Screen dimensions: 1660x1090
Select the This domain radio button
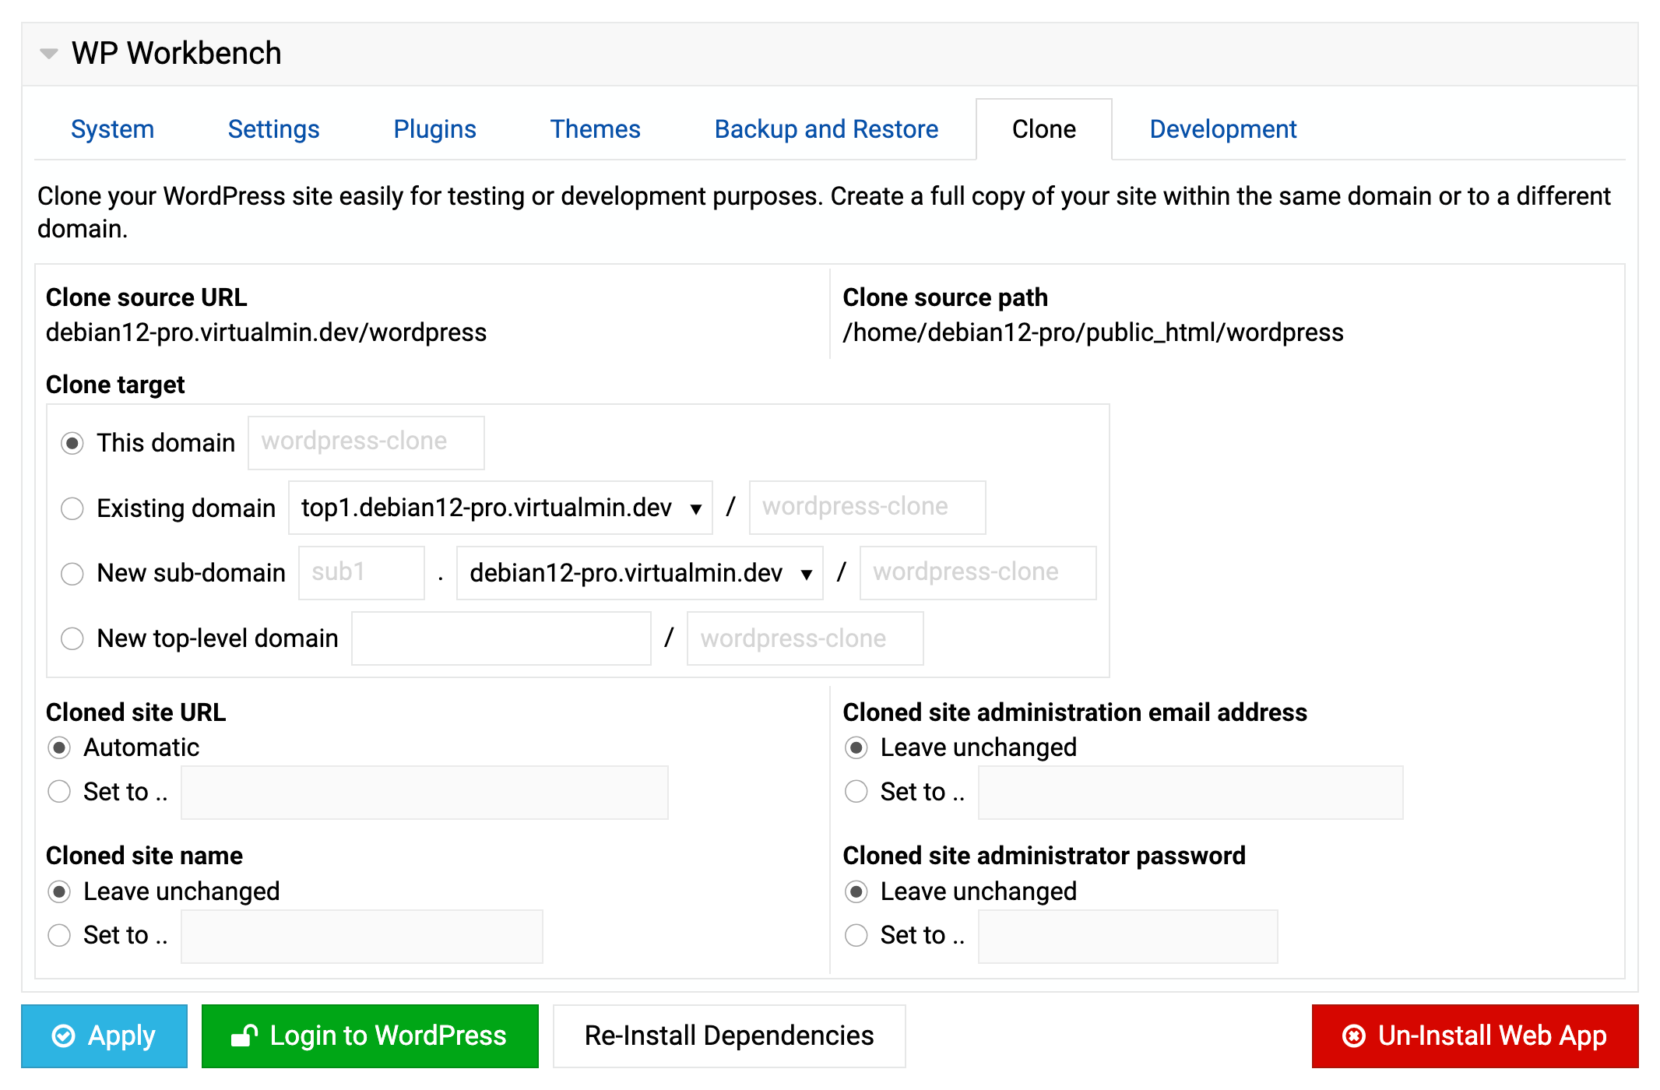(72, 443)
